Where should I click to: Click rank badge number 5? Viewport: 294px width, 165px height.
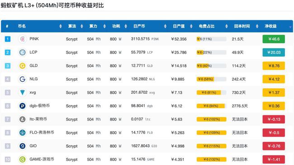(8, 92)
